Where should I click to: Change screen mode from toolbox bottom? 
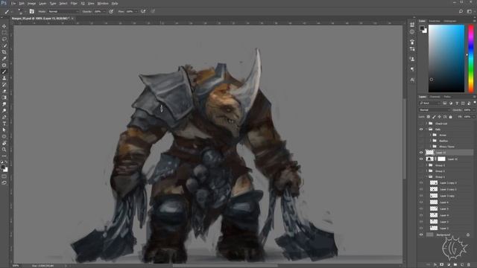coord(4,183)
